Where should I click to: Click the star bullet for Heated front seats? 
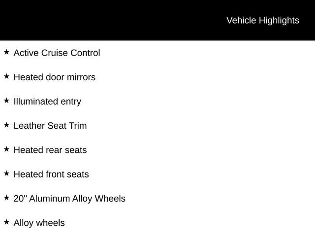[6, 173]
